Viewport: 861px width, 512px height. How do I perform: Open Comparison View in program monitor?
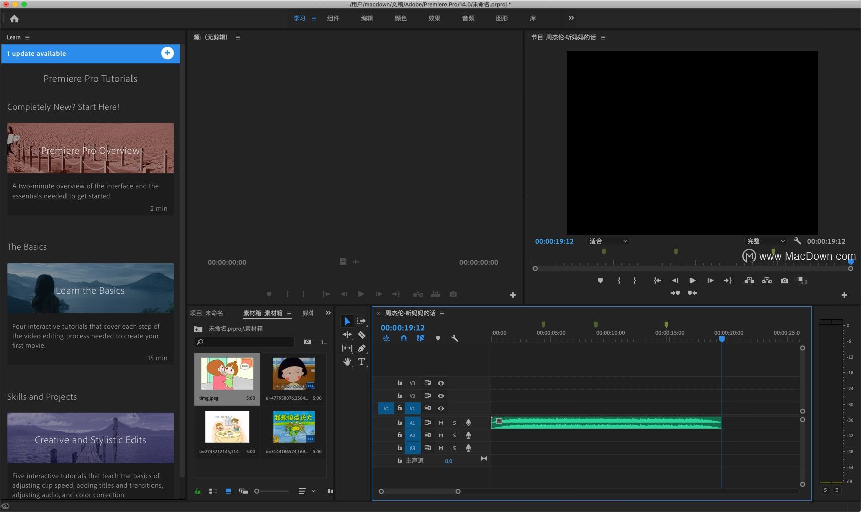pyautogui.click(x=802, y=281)
